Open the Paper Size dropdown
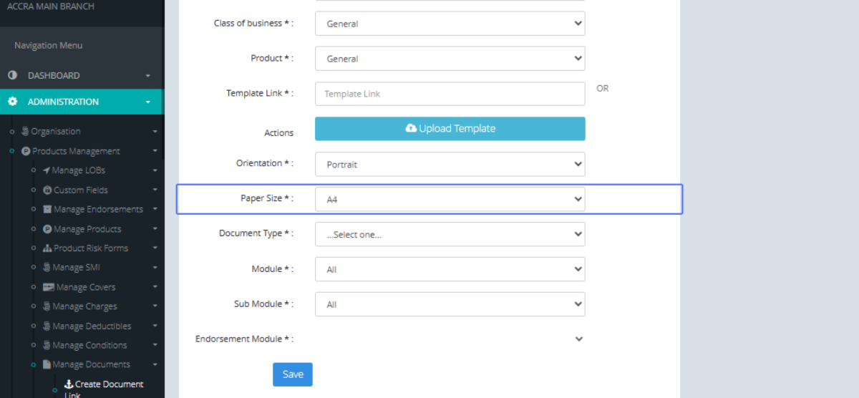 tap(450, 199)
